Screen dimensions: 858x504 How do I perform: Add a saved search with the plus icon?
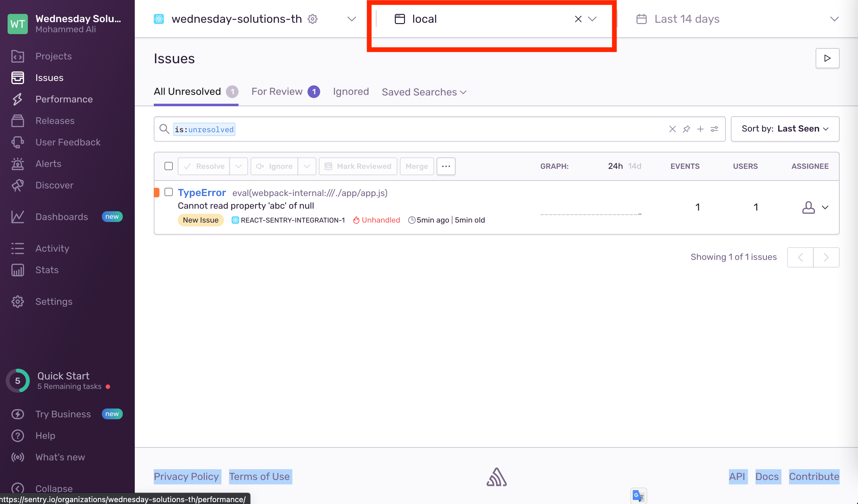click(x=700, y=129)
